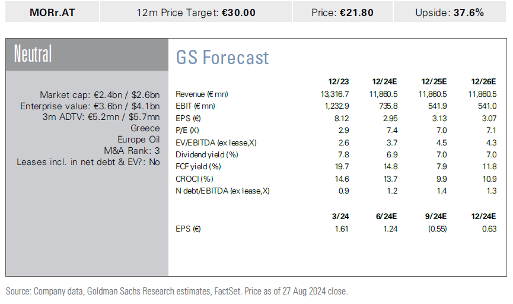This screenshot has height=304, width=513.
Task: Select the Upside 37.6% cell
Action: coord(451,12)
